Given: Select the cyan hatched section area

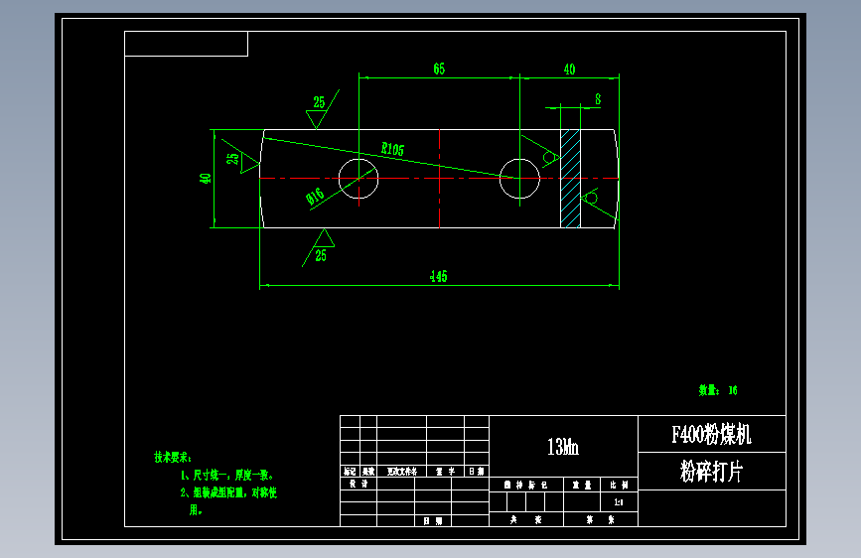Looking at the screenshot, I should (x=570, y=179).
